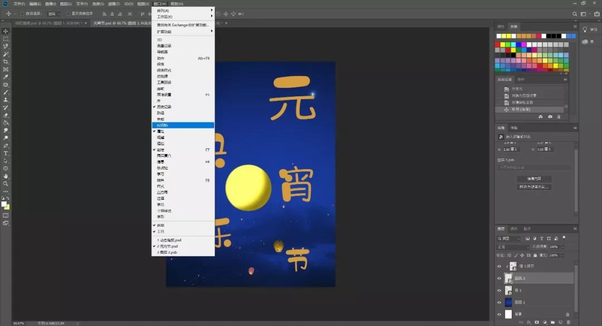Toggle the 自动选择 checkbox in options bar
This screenshot has width=602, height=326.
click(22, 13)
